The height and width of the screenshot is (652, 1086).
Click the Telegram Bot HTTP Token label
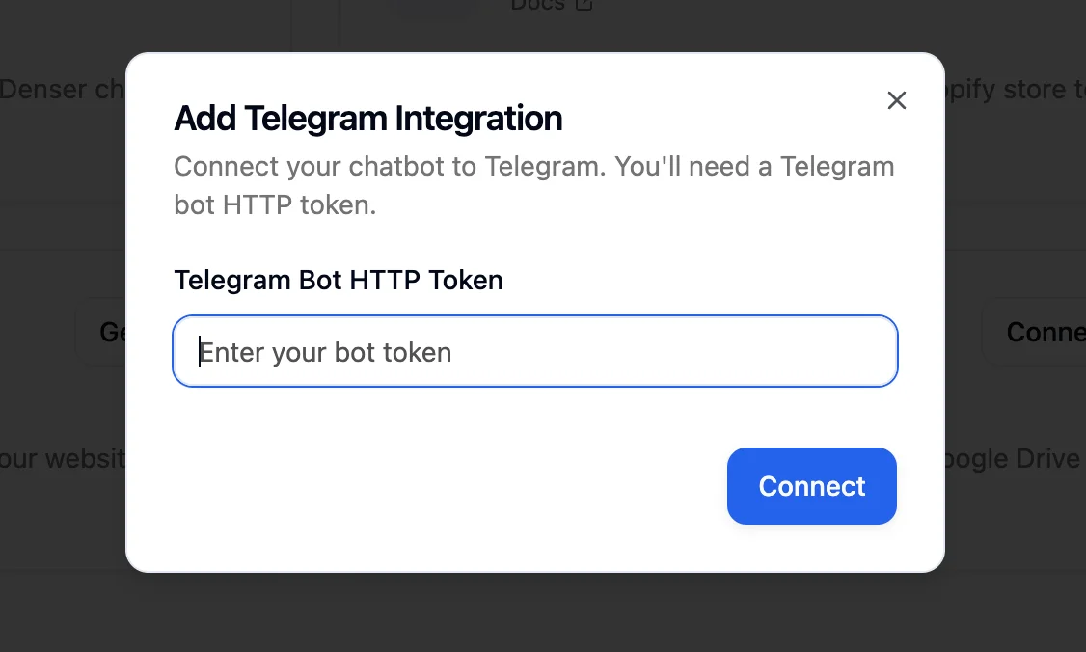pos(338,280)
